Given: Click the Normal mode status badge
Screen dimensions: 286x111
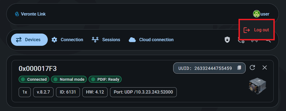Looking at the screenshot, I should click(69, 79).
